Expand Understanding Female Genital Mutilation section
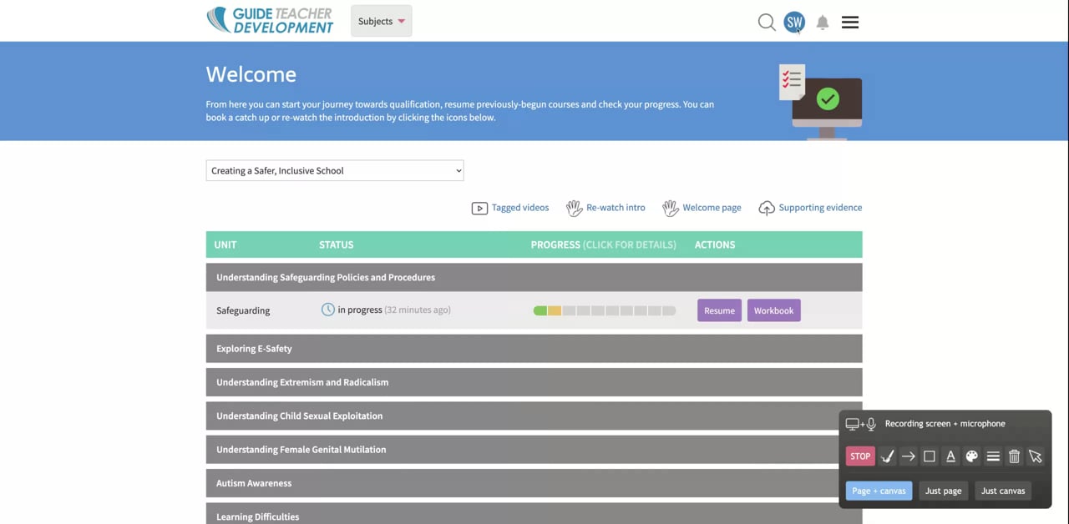 click(534, 449)
